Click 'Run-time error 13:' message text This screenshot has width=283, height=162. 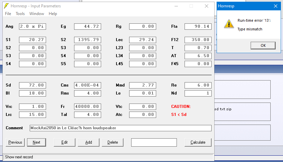254,20
